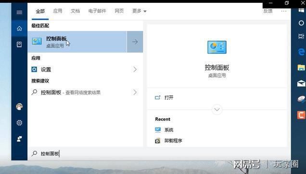Click the 卸载程序 icon under Recent
The width and height of the screenshot is (306, 174).
point(157,140)
